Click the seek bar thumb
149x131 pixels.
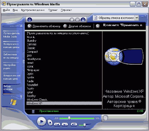69,118
